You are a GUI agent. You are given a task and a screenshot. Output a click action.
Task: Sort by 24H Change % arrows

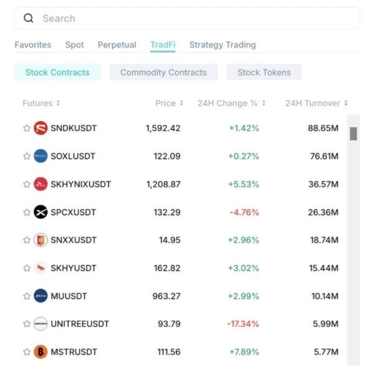(264, 103)
